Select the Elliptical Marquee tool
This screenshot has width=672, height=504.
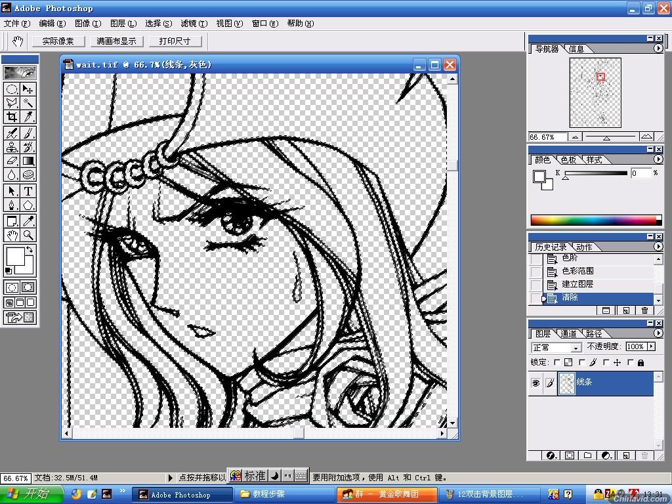pos(12,89)
